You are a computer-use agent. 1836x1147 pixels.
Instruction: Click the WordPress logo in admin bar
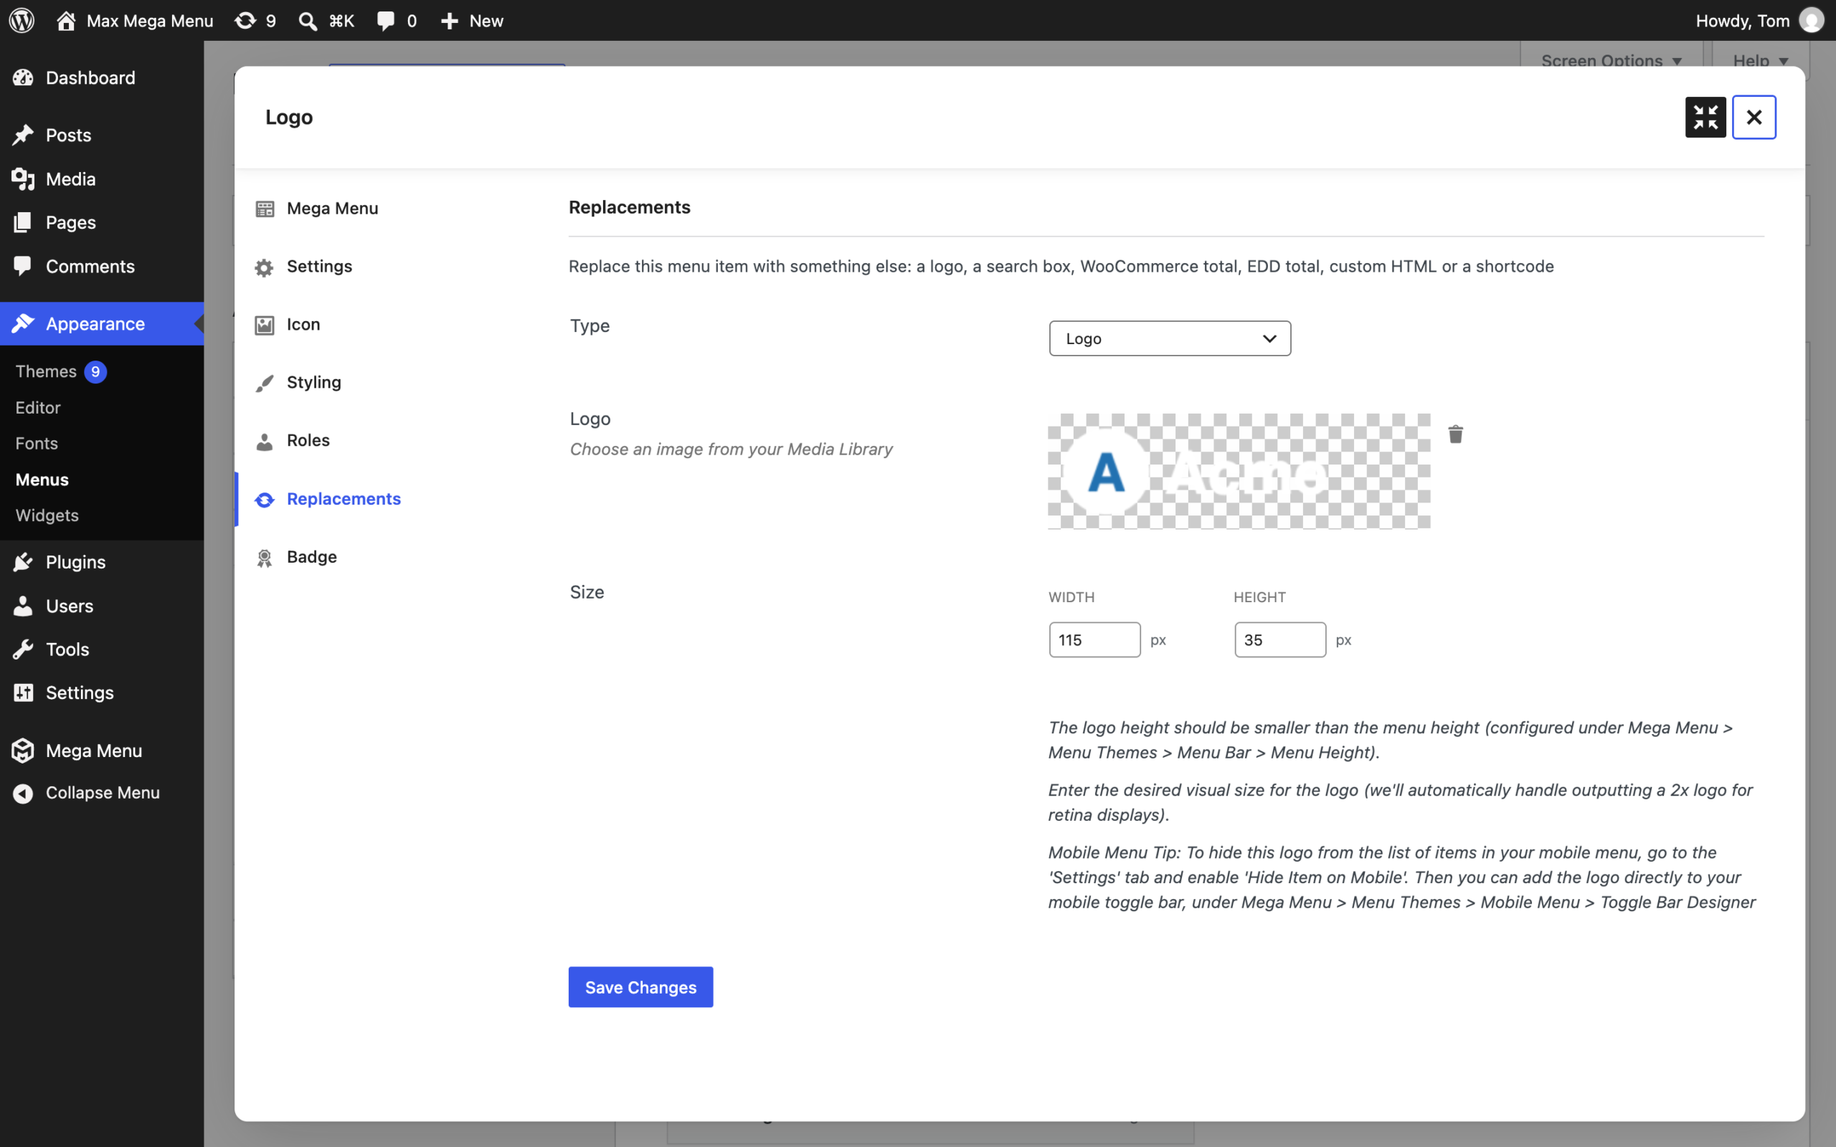[22, 21]
